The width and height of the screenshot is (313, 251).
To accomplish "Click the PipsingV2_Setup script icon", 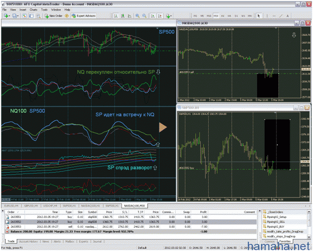I will (x=265, y=217).
